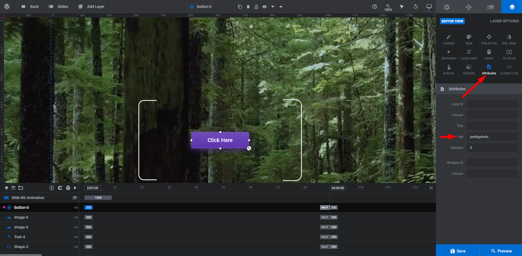Open the Custom CSS section

tap(509, 70)
